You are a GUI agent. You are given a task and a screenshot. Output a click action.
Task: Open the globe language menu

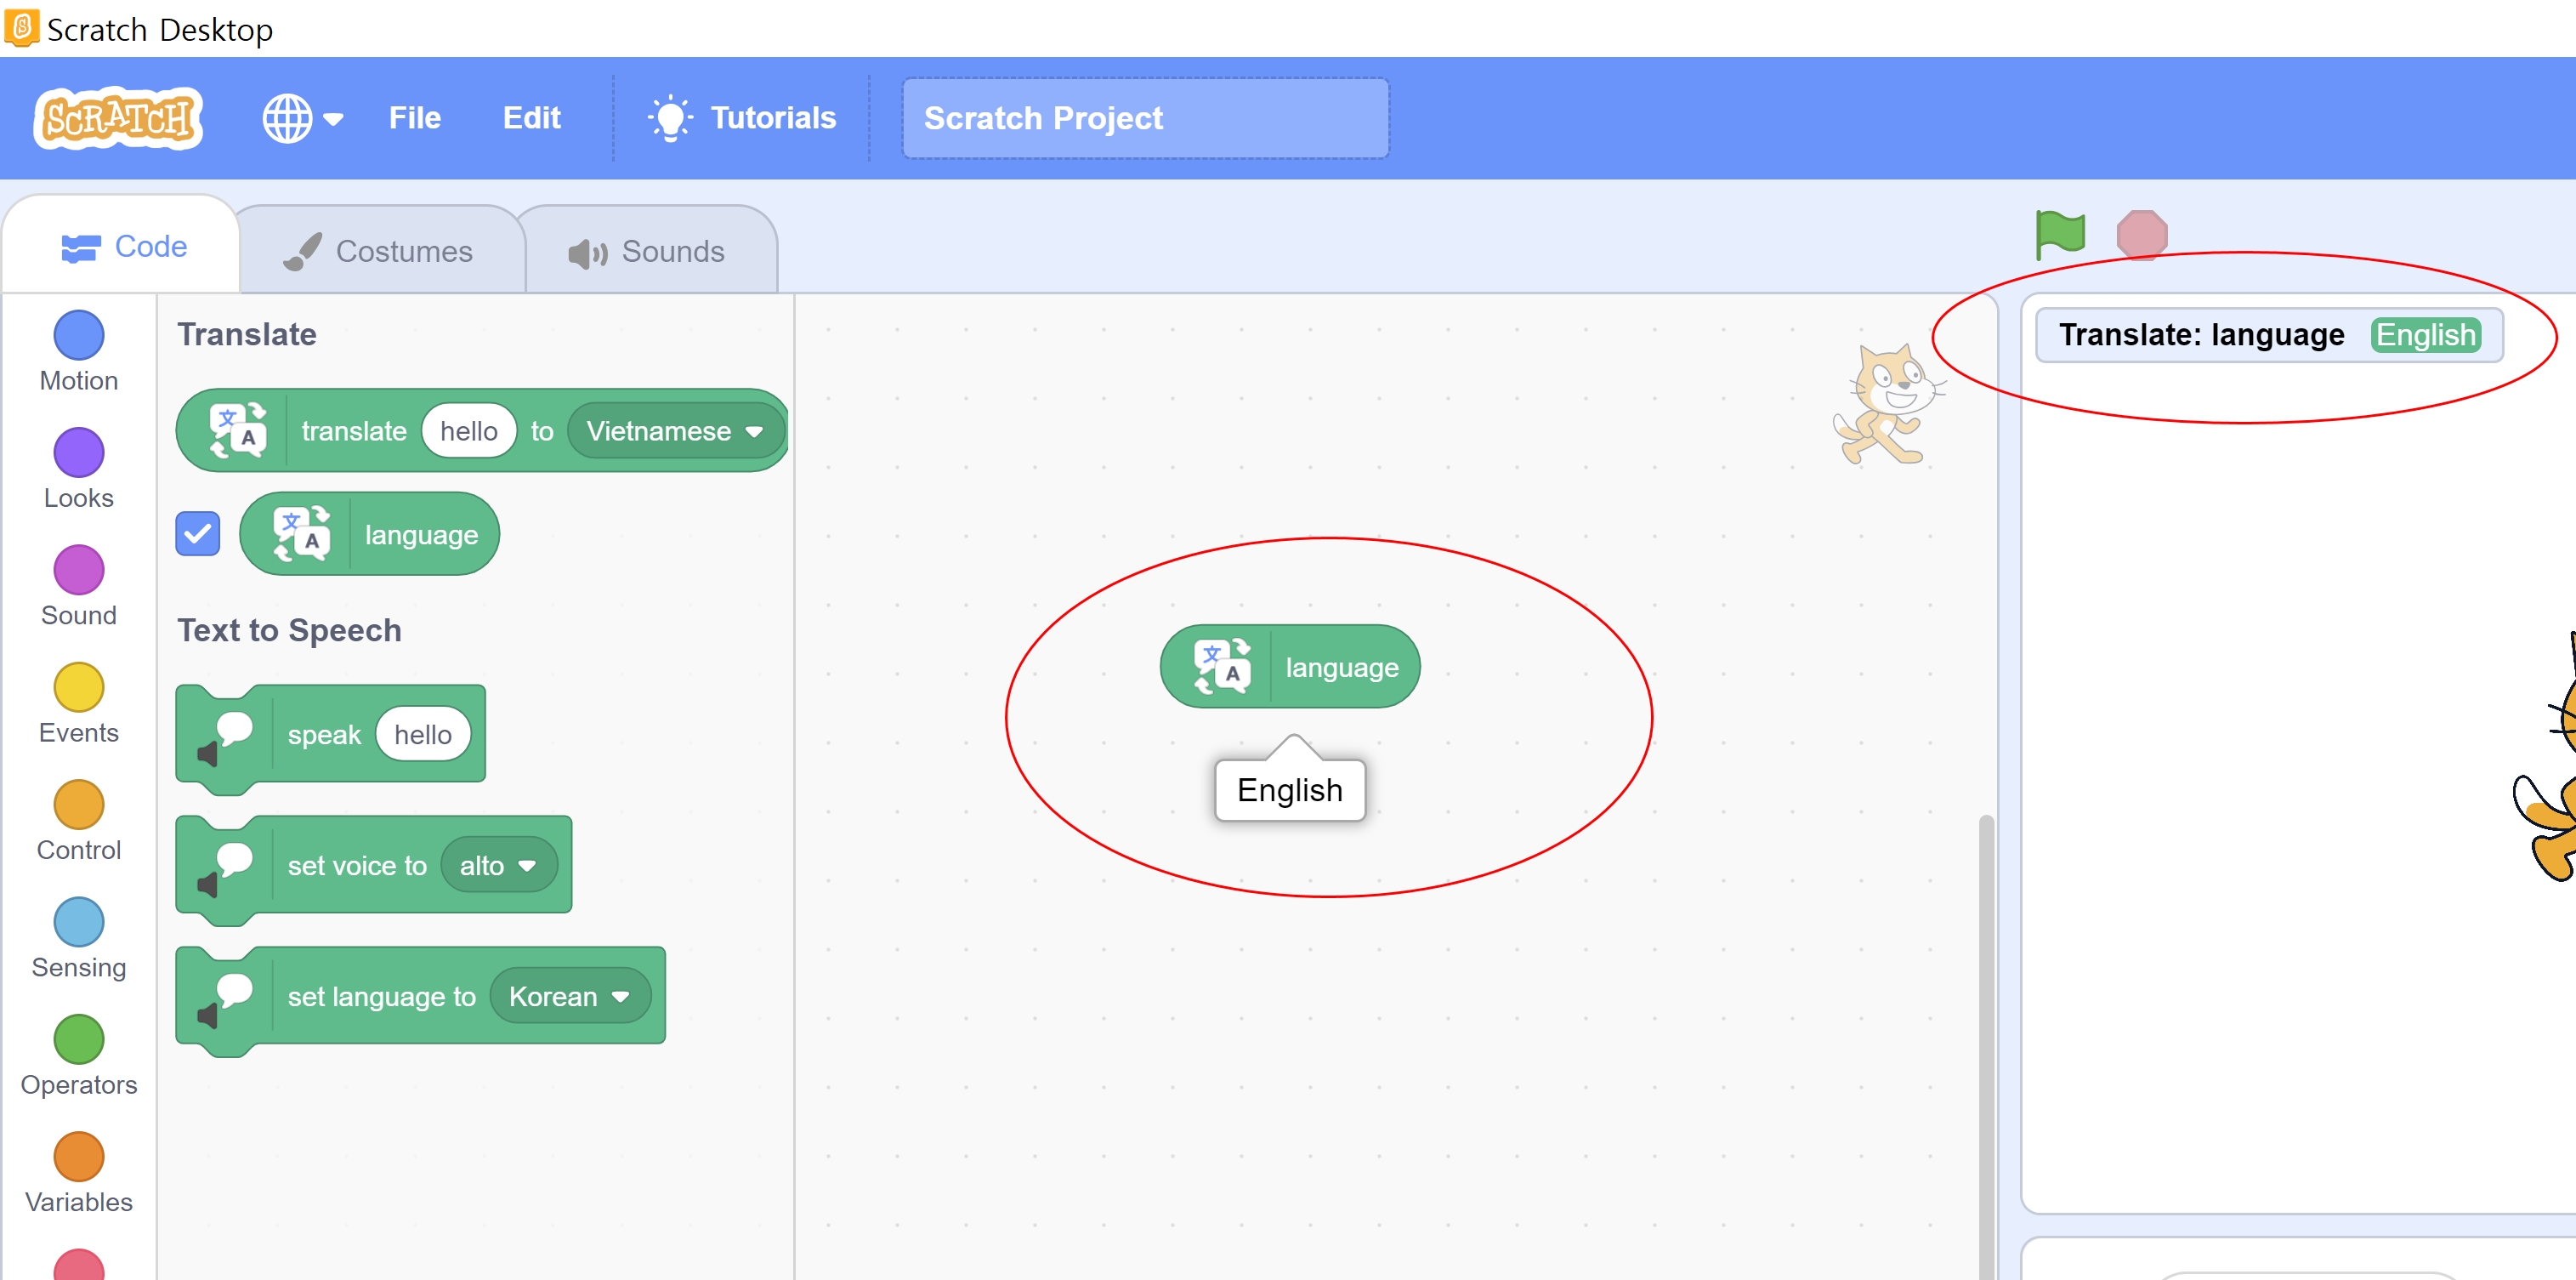(x=302, y=118)
